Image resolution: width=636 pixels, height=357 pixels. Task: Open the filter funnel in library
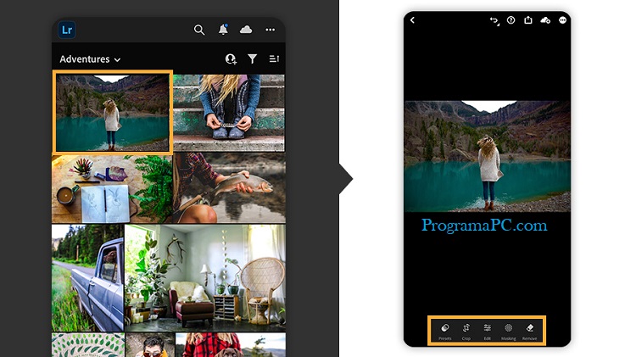coord(252,59)
